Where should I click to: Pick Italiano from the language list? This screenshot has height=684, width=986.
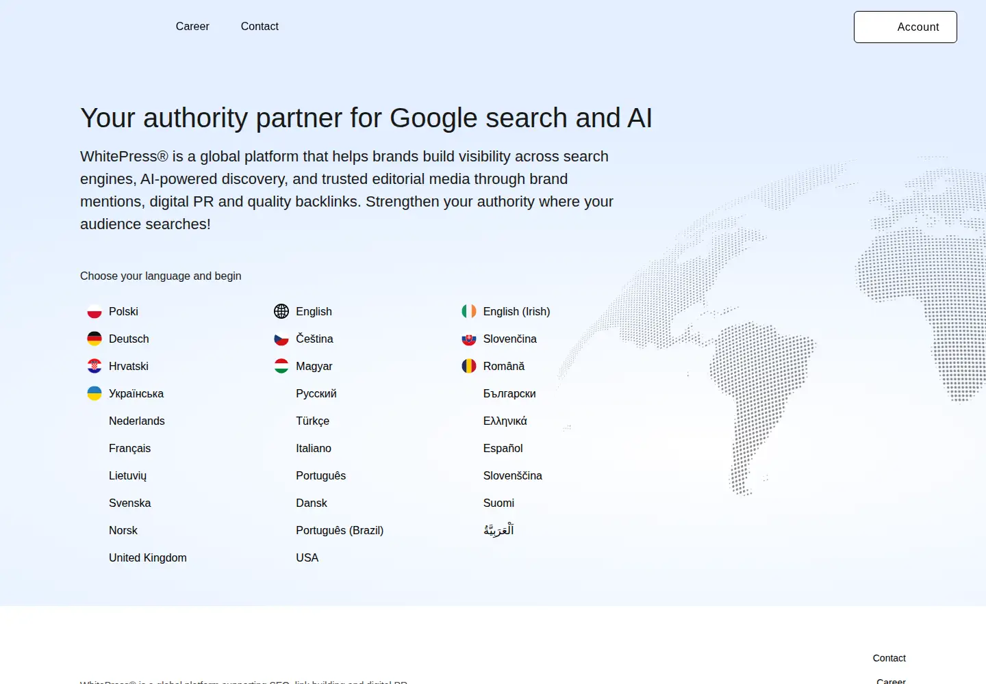[314, 448]
